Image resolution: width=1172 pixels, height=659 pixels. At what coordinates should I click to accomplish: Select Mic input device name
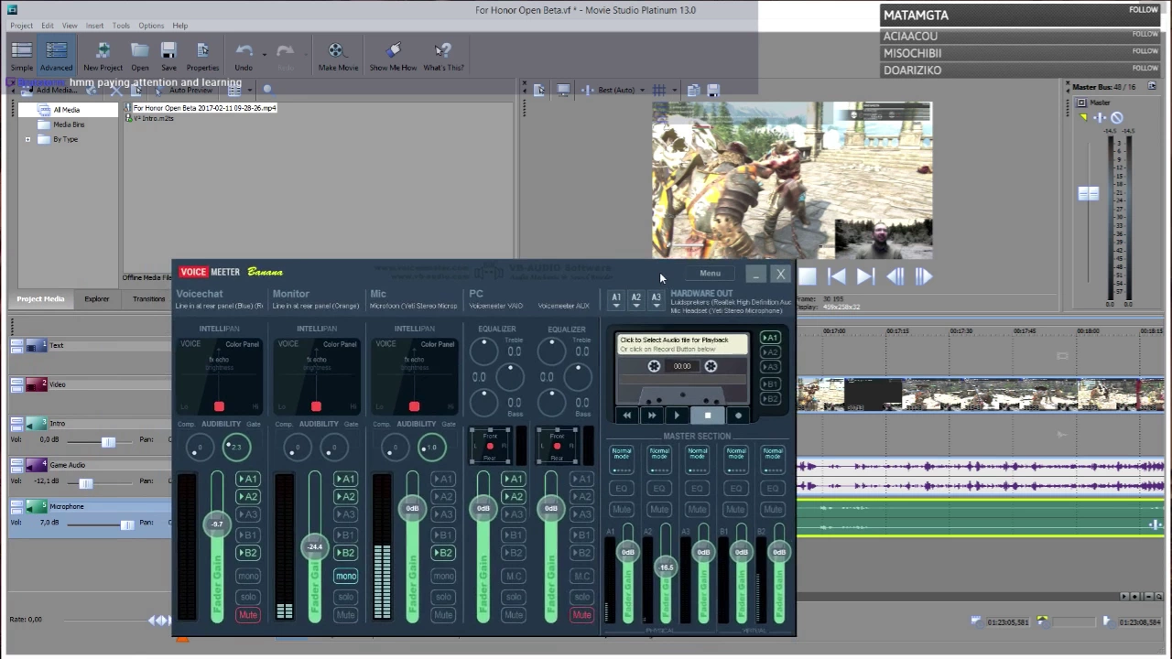pyautogui.click(x=413, y=306)
